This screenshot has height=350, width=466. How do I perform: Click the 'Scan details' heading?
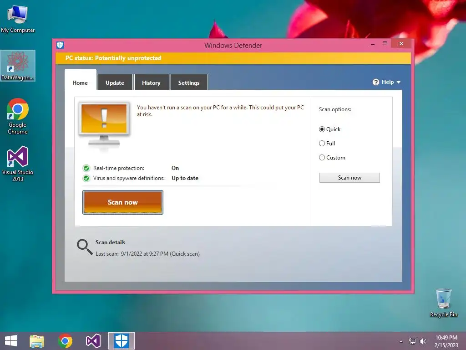pyautogui.click(x=110, y=242)
